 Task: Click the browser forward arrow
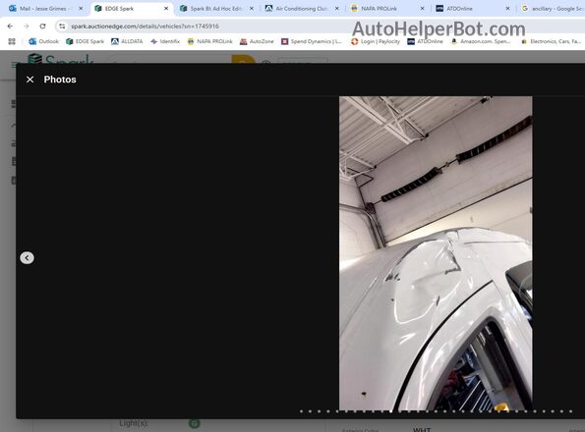(x=27, y=27)
